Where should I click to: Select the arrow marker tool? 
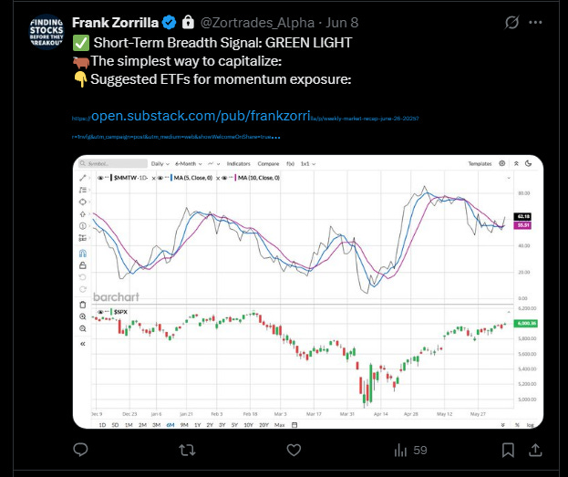83,213
